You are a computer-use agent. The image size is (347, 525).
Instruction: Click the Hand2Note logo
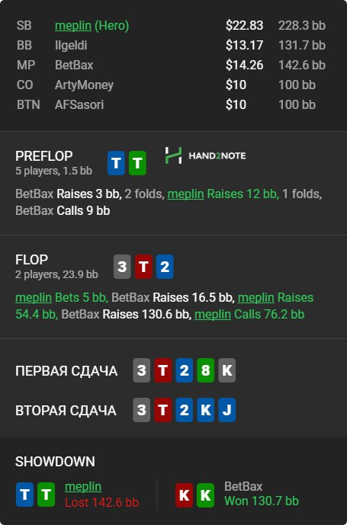(x=205, y=155)
